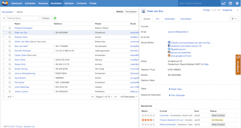Set star rating for Controller vacancy
The image size is (241, 128).
click(x=148, y=115)
